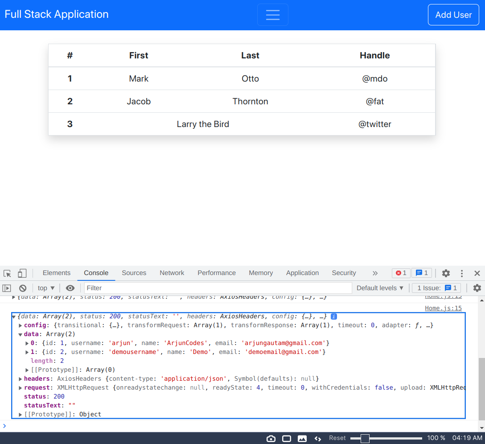Open the Security tab
The width and height of the screenshot is (485, 444).
coord(344,273)
